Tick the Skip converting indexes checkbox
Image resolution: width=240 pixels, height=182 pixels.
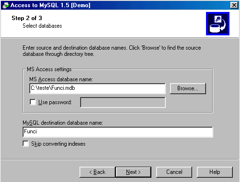(x=26, y=144)
